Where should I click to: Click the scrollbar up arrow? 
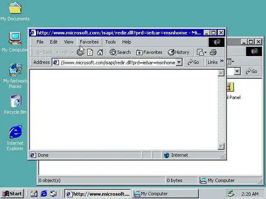(x=221, y=73)
